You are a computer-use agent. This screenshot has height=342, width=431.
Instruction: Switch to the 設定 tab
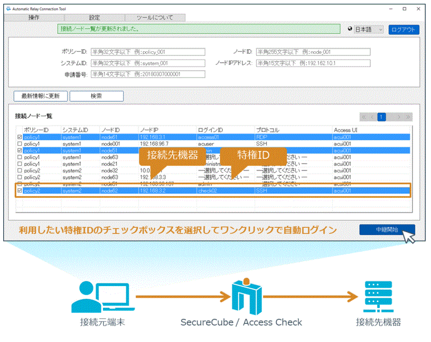[x=95, y=17]
